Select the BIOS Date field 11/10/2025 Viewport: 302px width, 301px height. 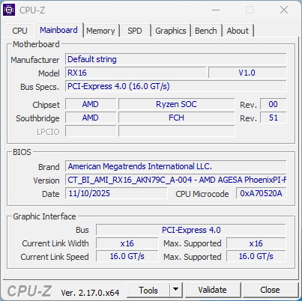(116, 193)
